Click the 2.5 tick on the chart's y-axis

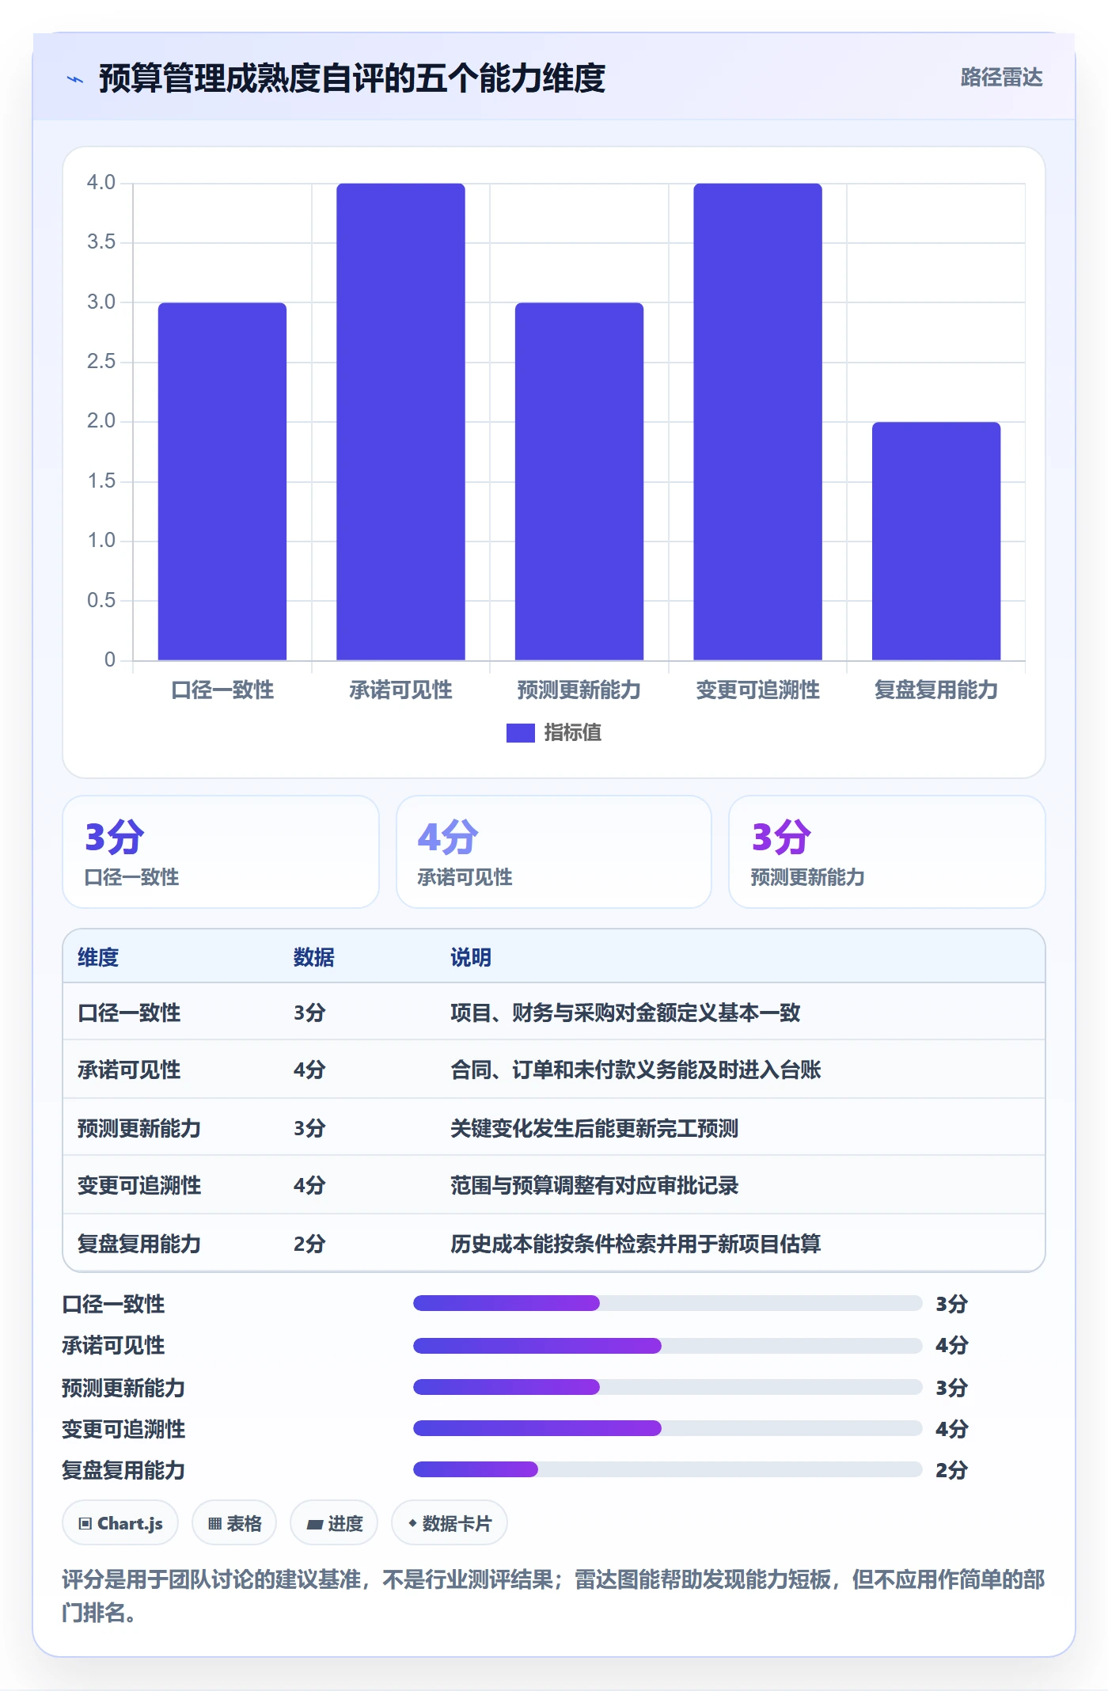(101, 361)
